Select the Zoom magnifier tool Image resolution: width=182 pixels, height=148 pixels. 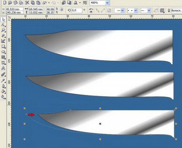3,30
